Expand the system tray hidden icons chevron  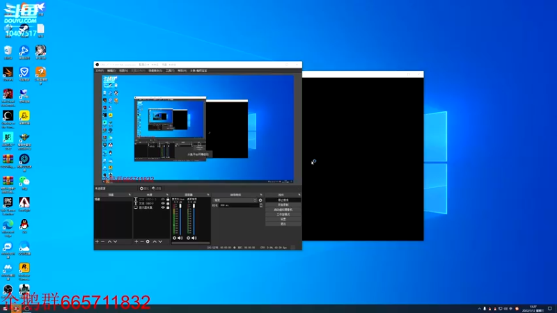point(479,309)
